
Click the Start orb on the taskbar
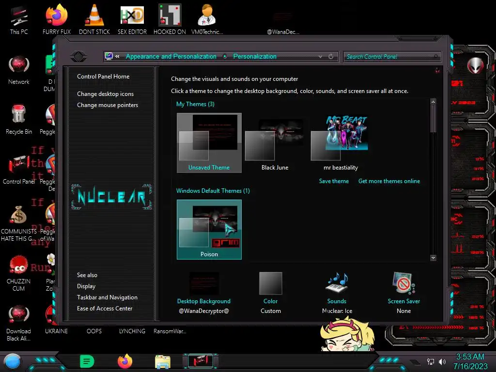point(13,361)
